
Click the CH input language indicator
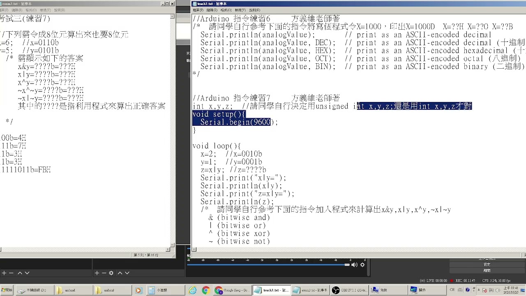[x=452, y=290]
